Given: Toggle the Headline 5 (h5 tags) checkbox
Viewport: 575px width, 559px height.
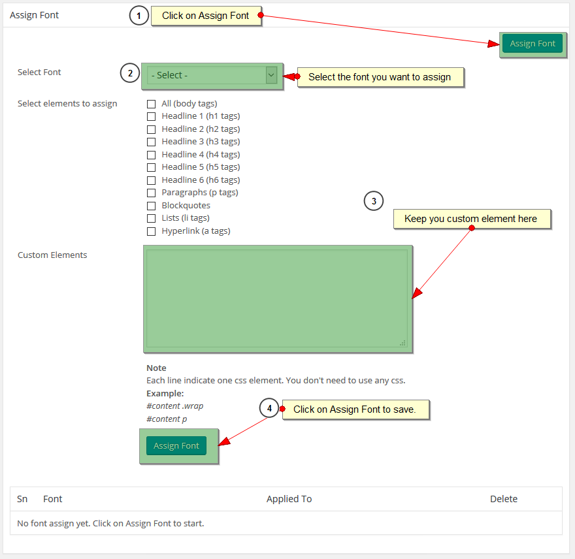Looking at the screenshot, I should 151,167.
